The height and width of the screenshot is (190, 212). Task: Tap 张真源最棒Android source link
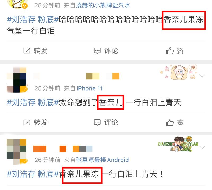pos(102,160)
